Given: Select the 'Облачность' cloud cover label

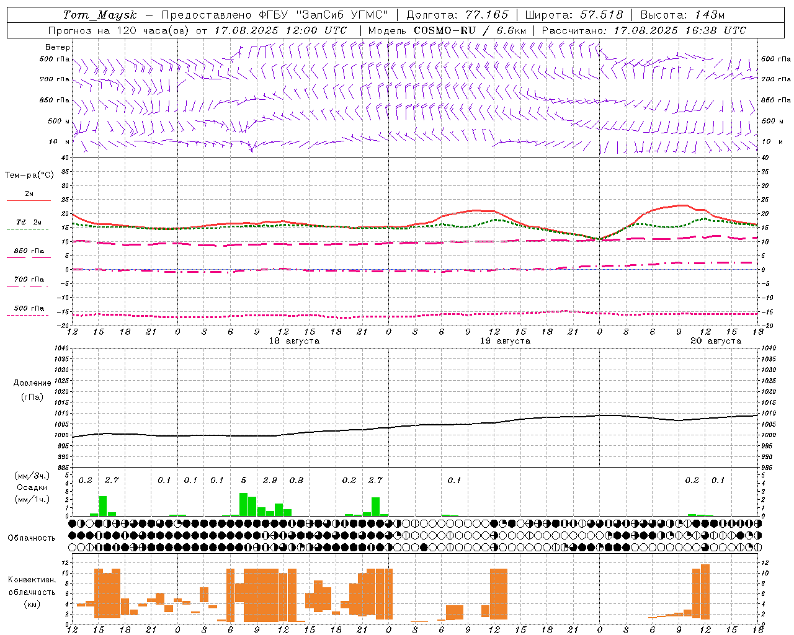Looking at the screenshot, I should (x=32, y=538).
